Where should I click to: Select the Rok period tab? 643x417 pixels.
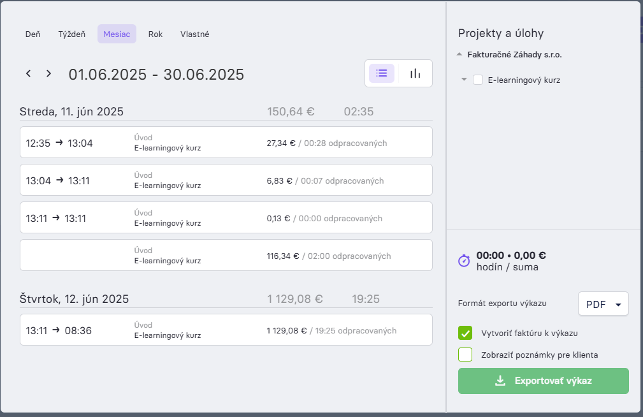[x=155, y=34]
